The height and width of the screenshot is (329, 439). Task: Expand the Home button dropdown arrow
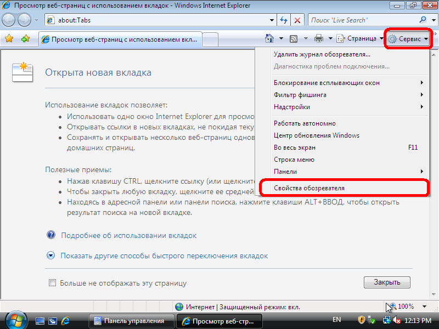[281, 38]
